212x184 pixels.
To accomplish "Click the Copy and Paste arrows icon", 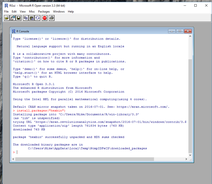I will [x=37, y=18].
